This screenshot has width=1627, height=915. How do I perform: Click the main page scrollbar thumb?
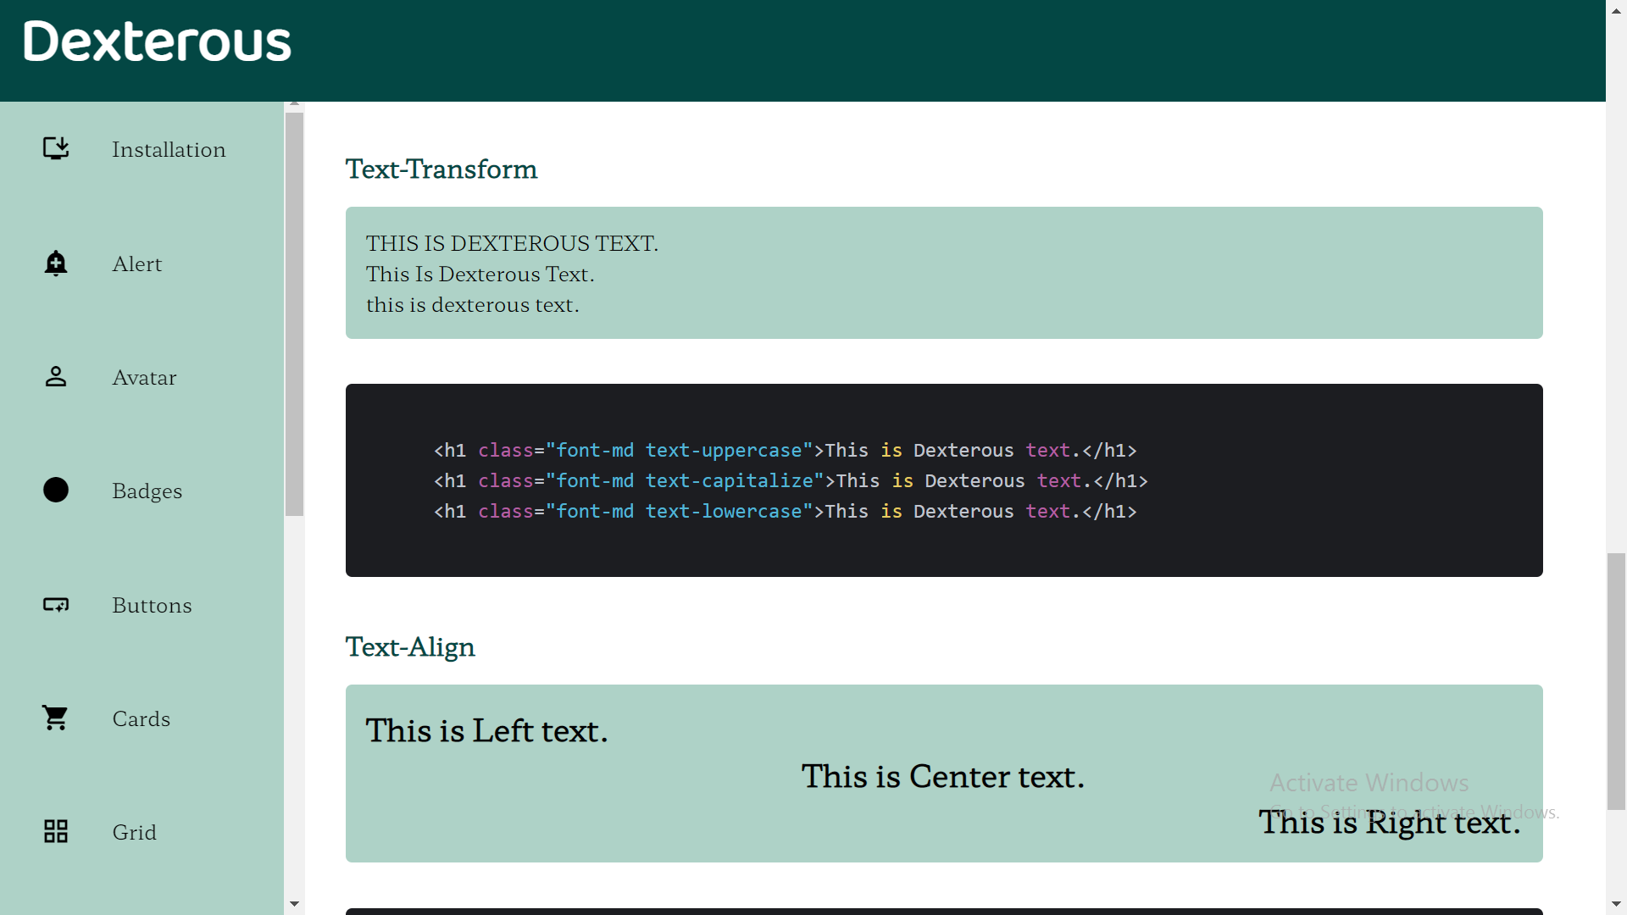[1616, 681]
